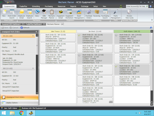Image resolution: width=154 pixels, height=116 pixels.
Task: Select Unassigned Work Orders navigation button
Action: pos(20,97)
